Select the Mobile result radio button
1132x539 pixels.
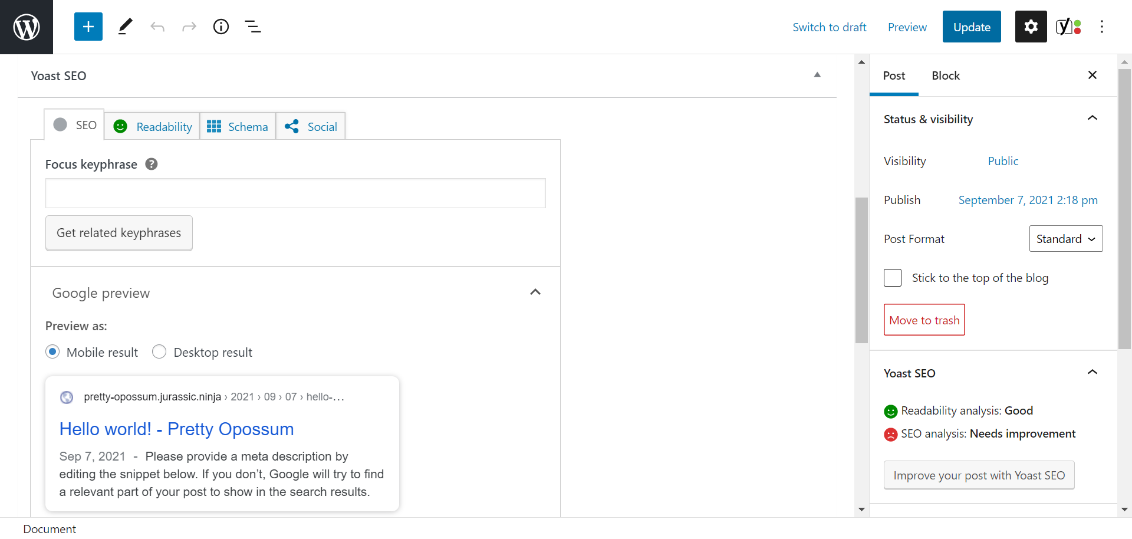coord(52,351)
